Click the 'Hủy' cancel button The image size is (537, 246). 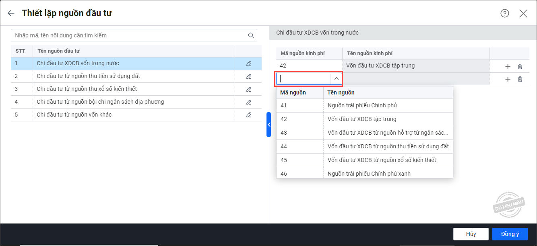tap(471, 234)
